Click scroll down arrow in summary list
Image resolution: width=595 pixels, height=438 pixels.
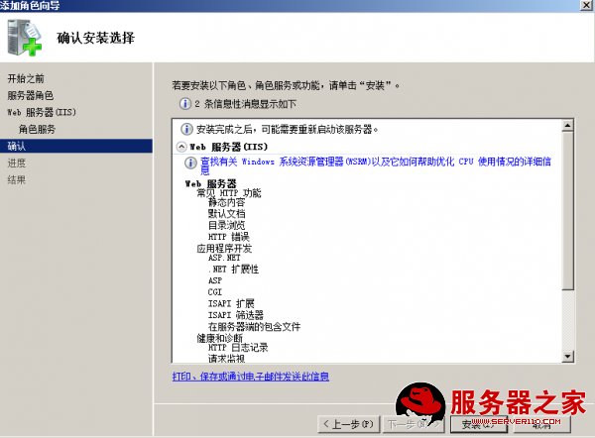pos(567,356)
